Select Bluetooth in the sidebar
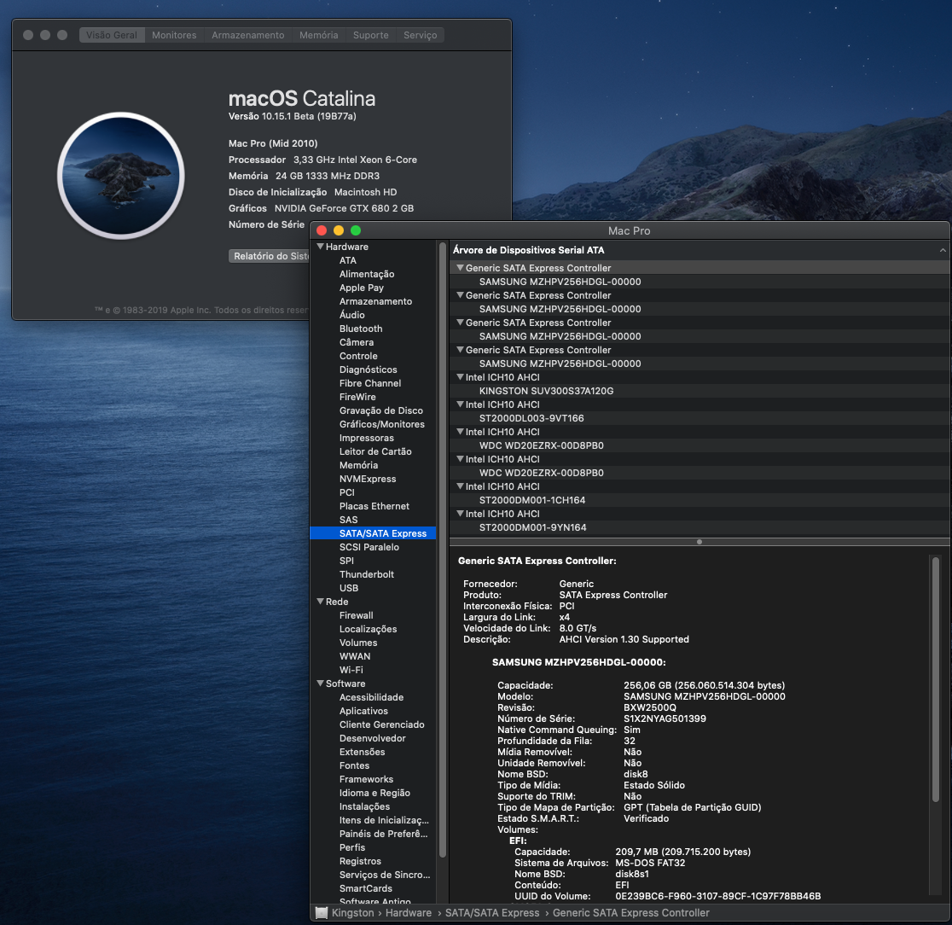The width and height of the screenshot is (952, 925). [361, 329]
